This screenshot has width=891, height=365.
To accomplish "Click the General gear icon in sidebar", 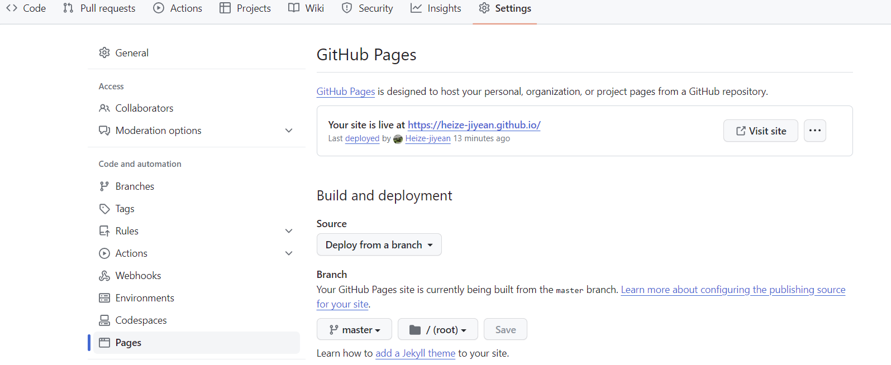I will point(104,52).
